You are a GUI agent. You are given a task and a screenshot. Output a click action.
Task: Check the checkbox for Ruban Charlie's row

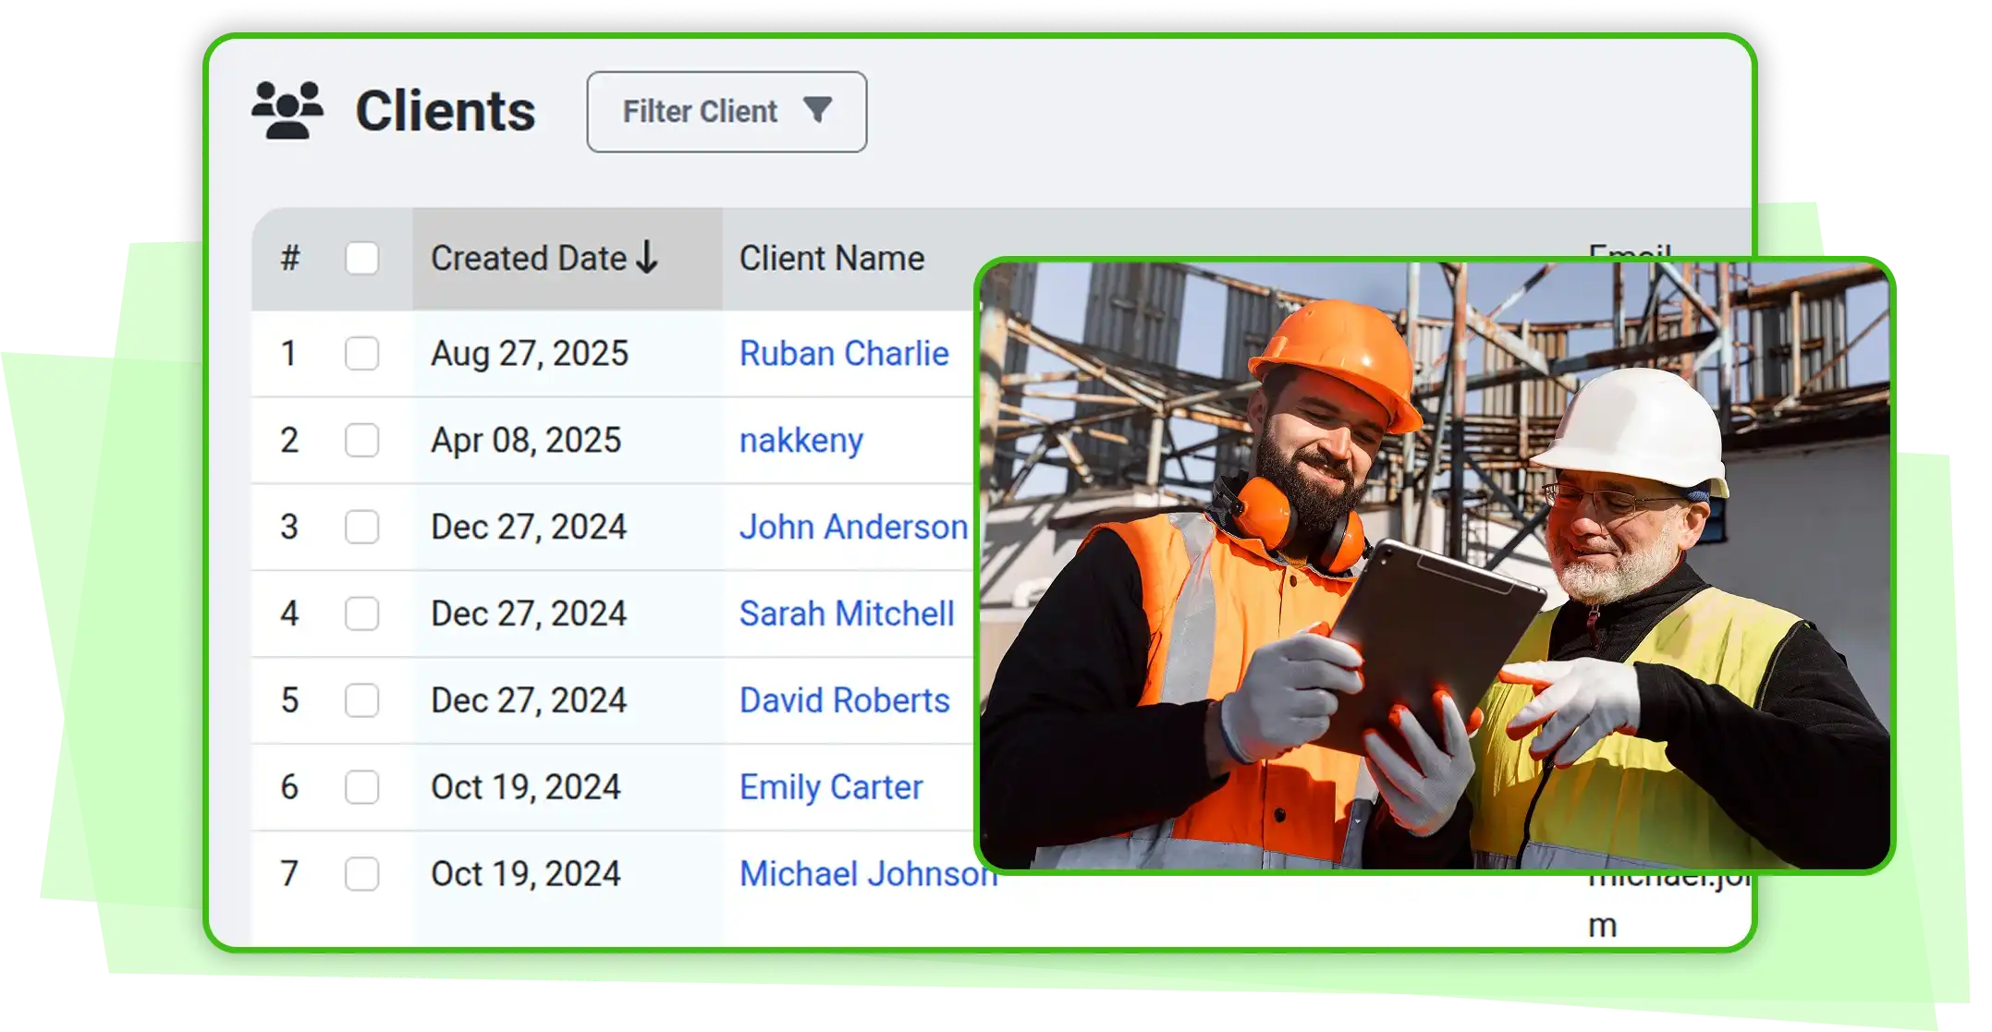pos(361,353)
